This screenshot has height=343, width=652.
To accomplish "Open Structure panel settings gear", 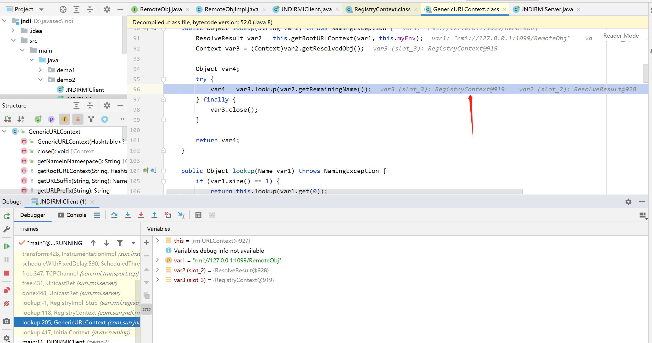I will pyautogui.click(x=107, y=105).
